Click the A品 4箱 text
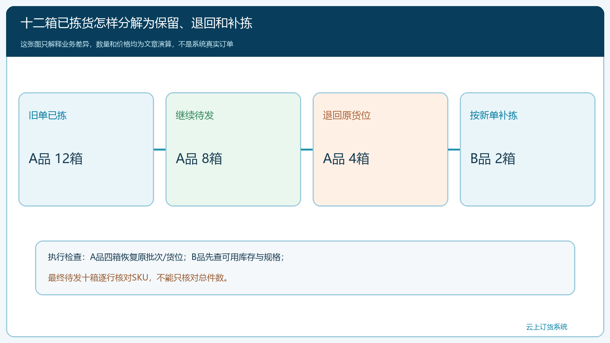 [346, 159]
